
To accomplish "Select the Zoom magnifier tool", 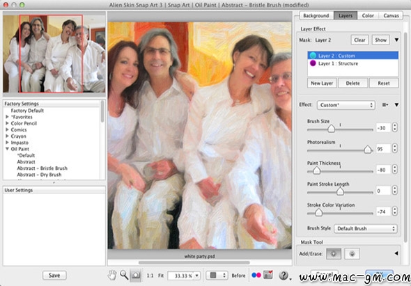I will [x=124, y=275].
